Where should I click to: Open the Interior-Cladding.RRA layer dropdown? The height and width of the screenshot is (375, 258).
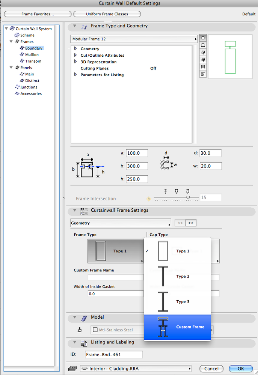(136, 369)
